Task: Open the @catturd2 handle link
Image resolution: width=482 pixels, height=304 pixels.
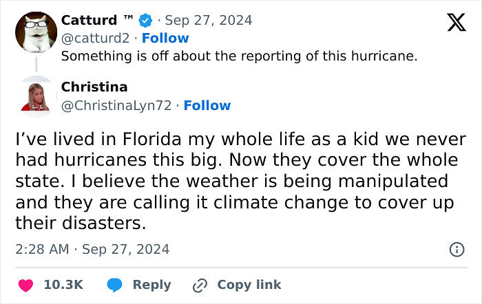Action: point(96,38)
